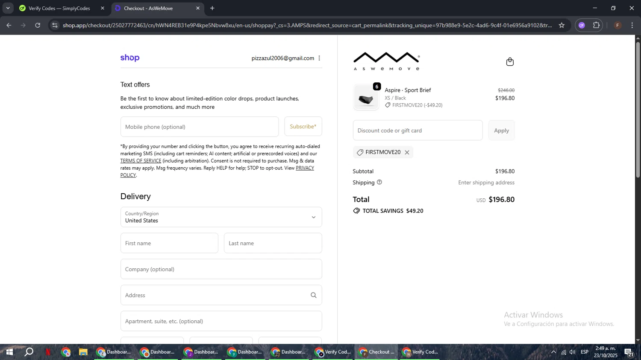Open the shopping bag cart icon
This screenshot has width=641, height=360.
tap(510, 62)
